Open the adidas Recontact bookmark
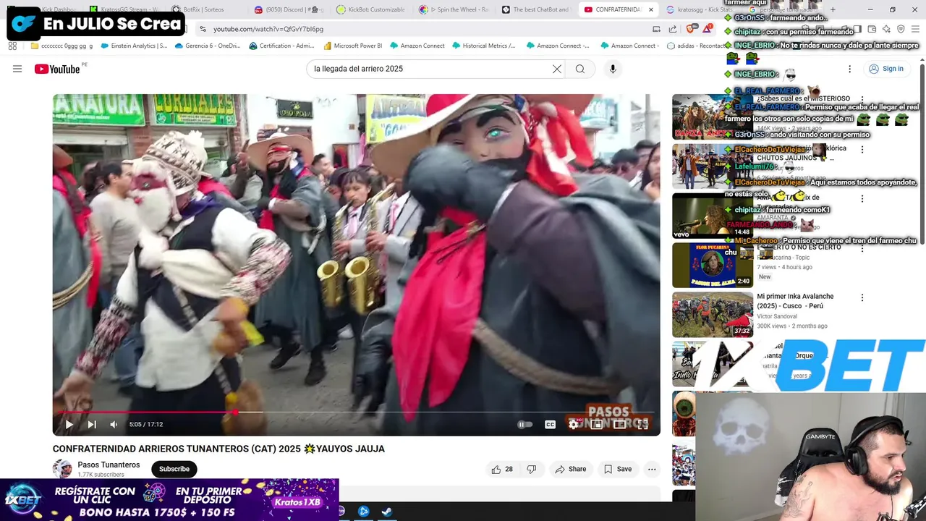 point(695,46)
